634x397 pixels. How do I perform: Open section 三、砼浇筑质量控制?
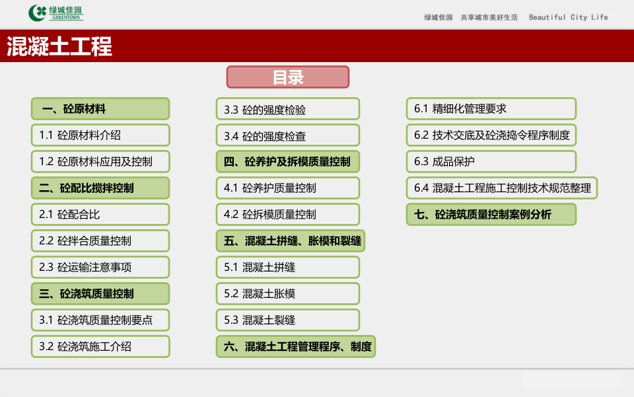tap(100, 293)
